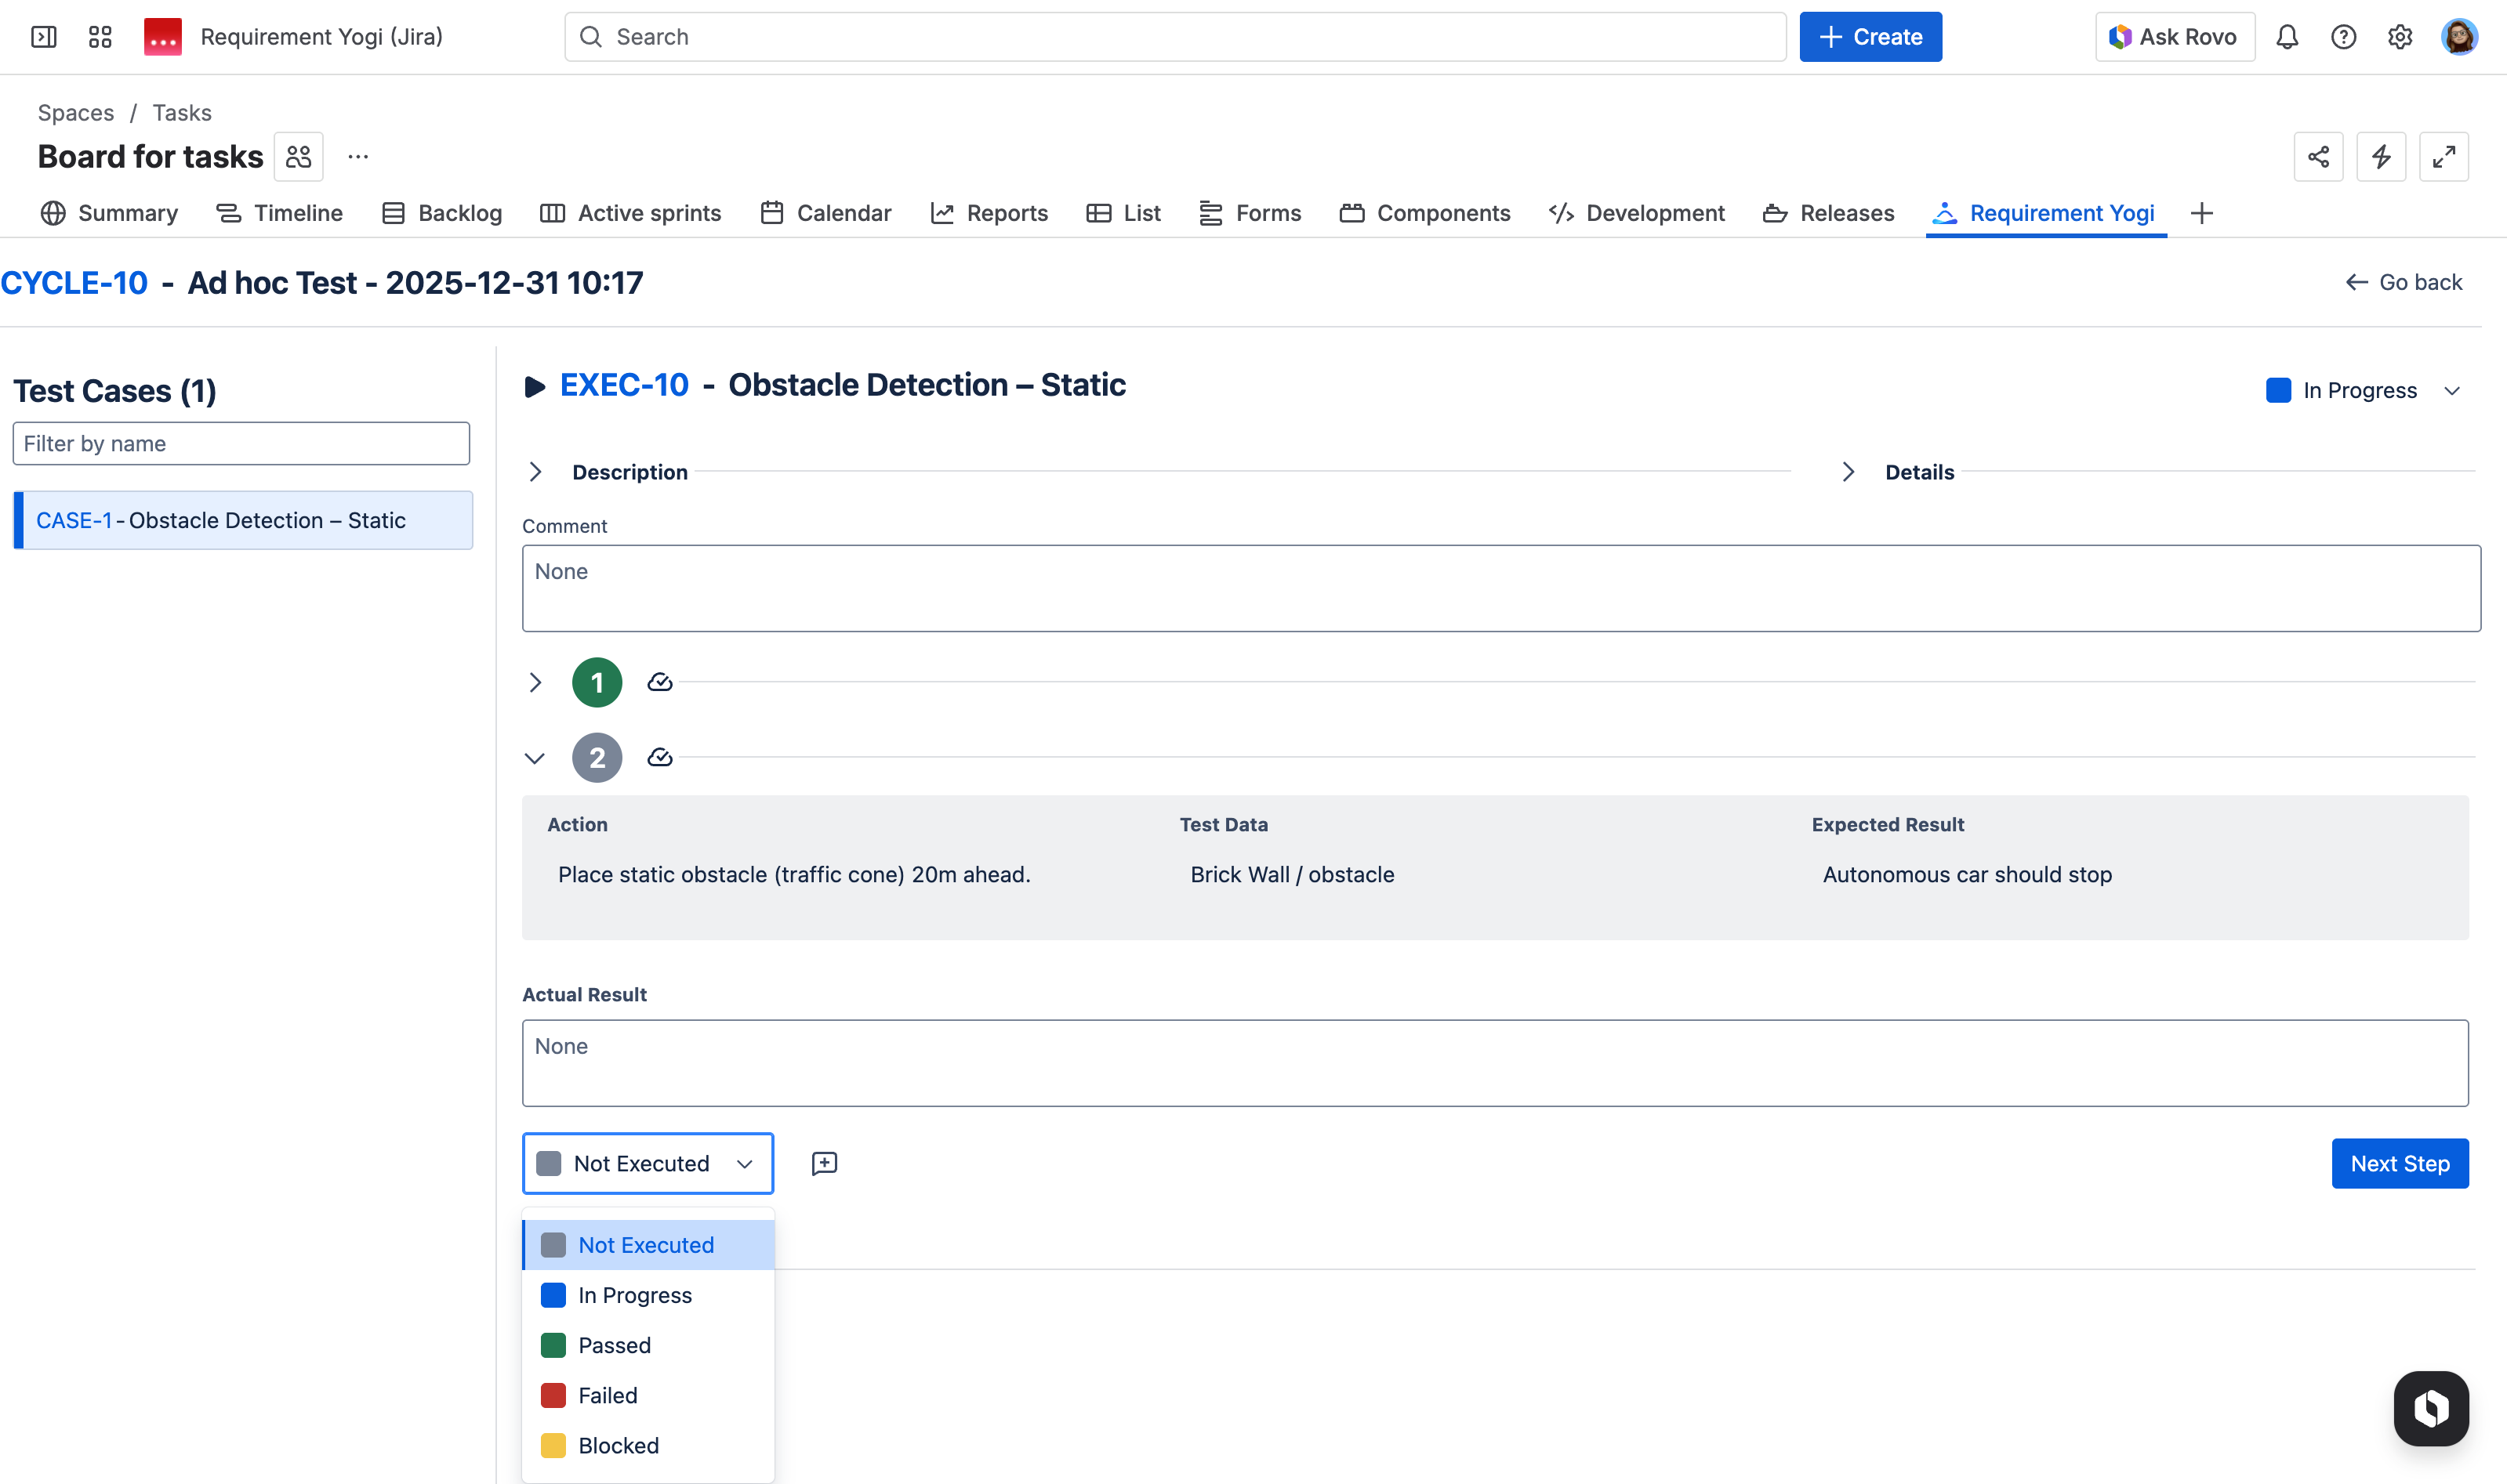This screenshot has width=2507, height=1484.
Task: Open the help question mark icon
Action: point(2343,37)
